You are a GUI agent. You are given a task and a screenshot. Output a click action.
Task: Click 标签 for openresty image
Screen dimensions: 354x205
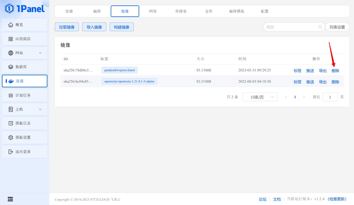(x=298, y=82)
